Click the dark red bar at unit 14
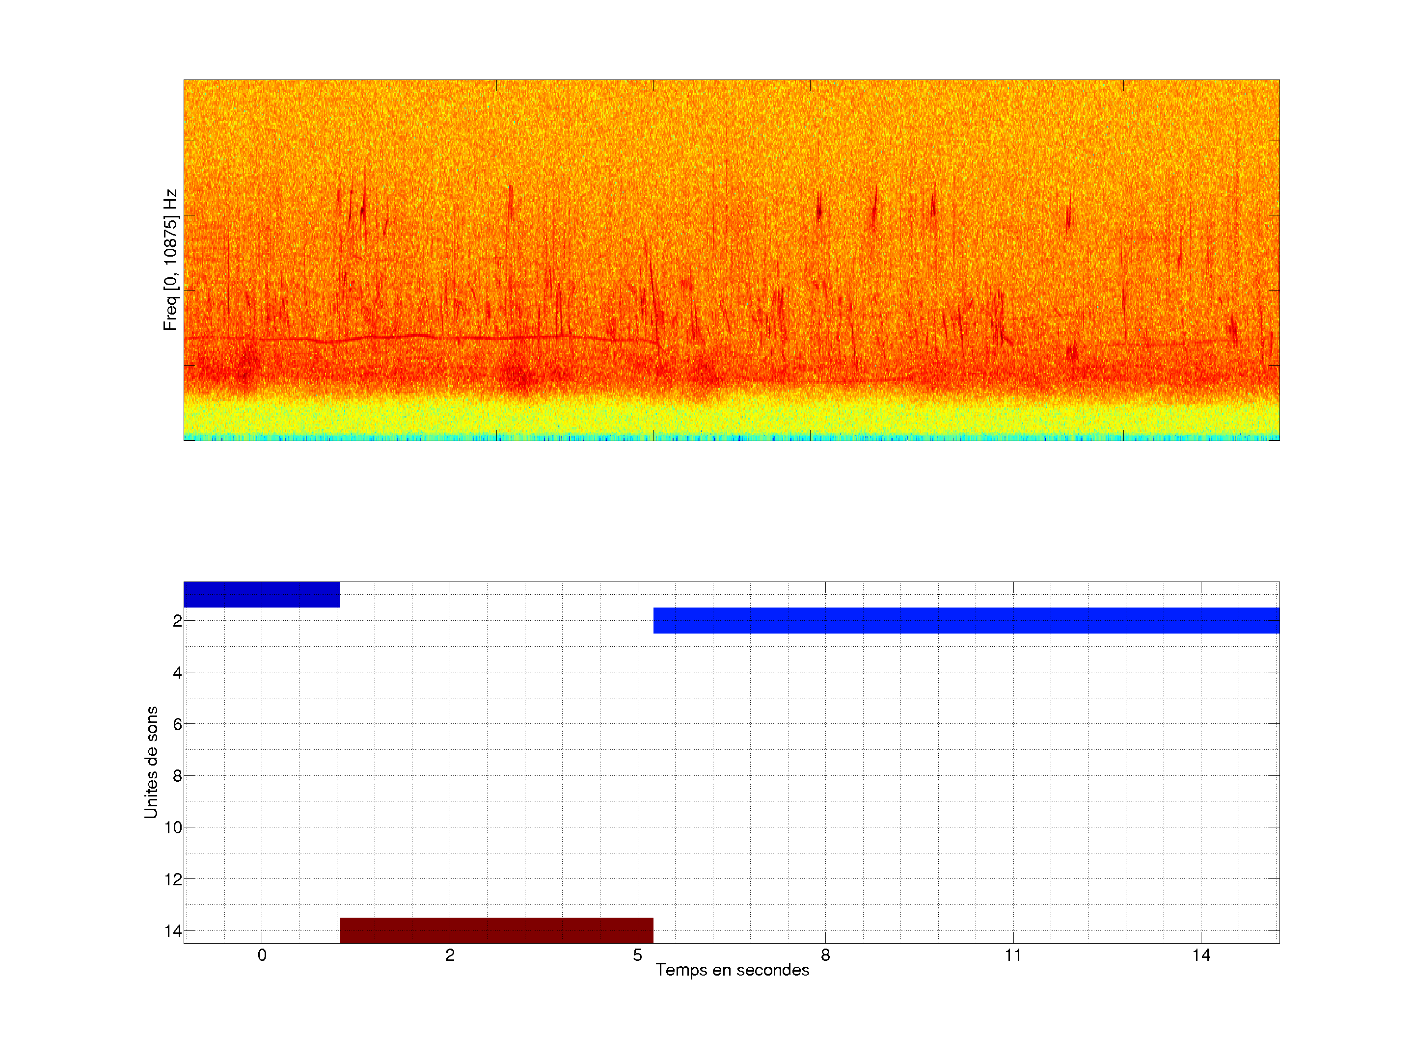 coord(496,930)
